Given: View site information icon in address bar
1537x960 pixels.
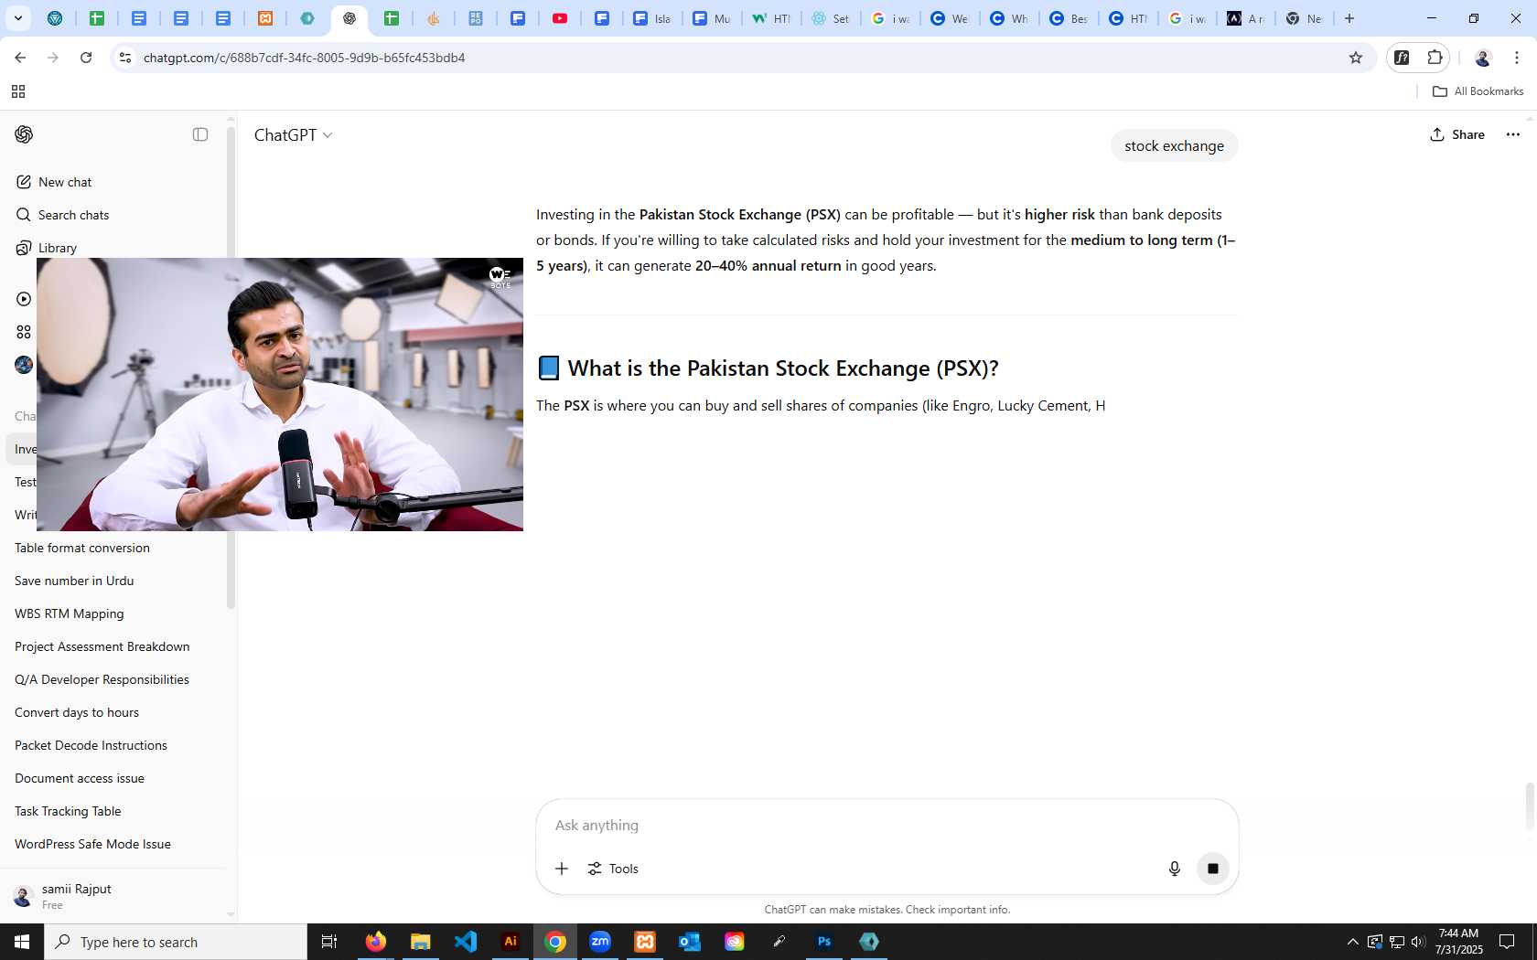Looking at the screenshot, I should 125,58.
